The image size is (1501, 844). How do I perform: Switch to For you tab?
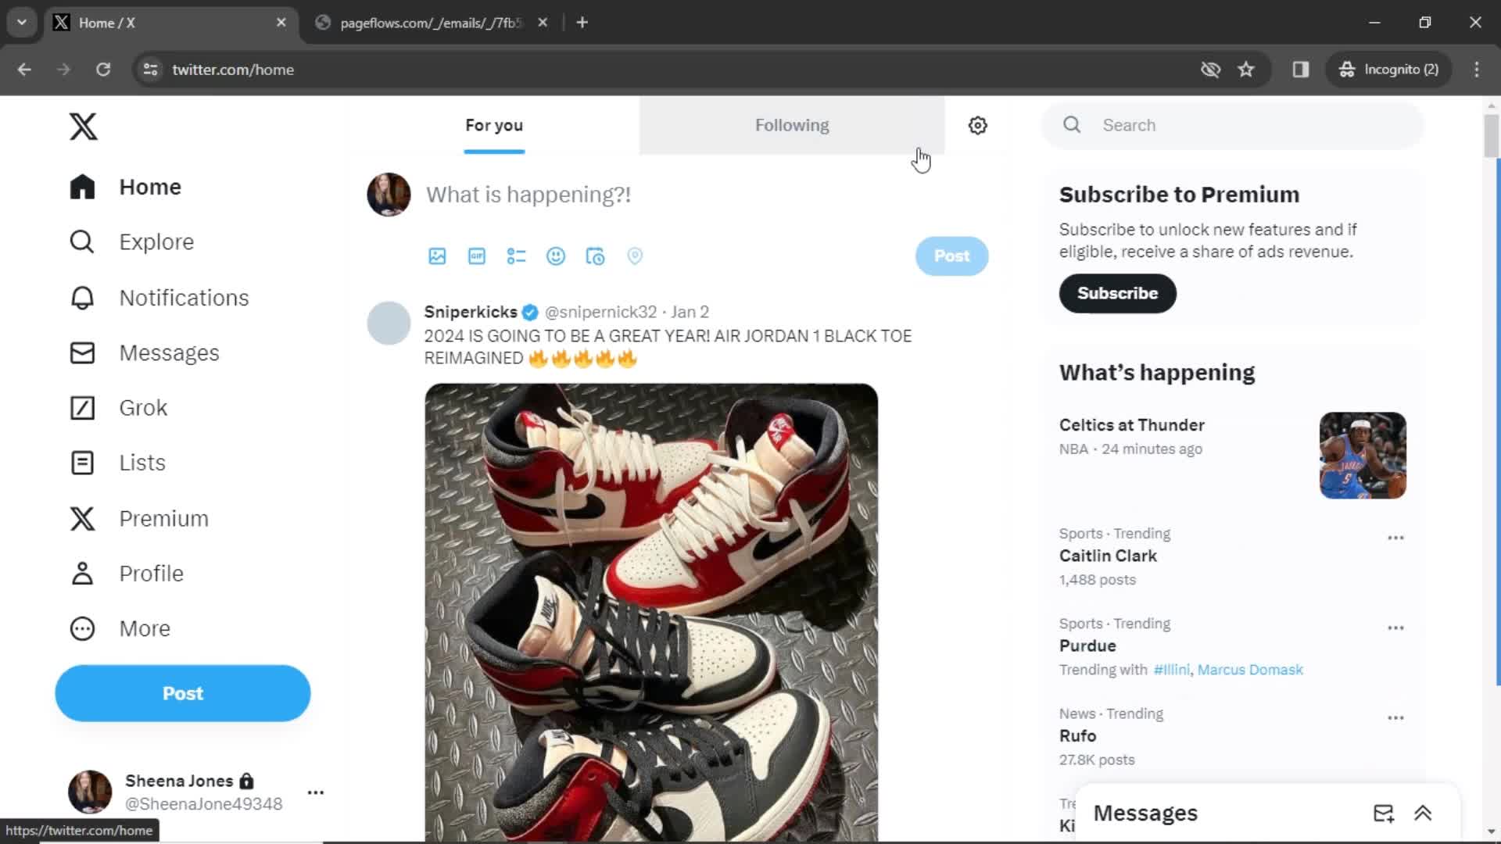coord(494,125)
